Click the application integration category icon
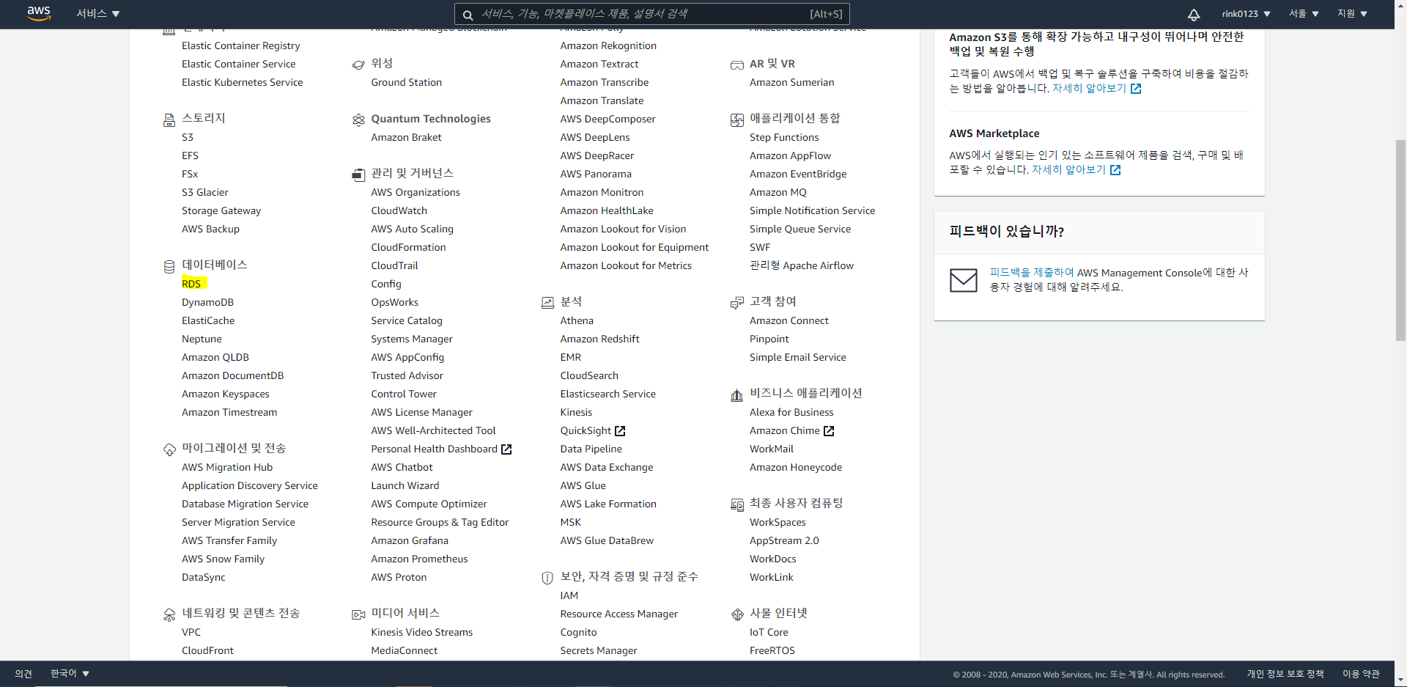1407x687 pixels. click(x=737, y=120)
